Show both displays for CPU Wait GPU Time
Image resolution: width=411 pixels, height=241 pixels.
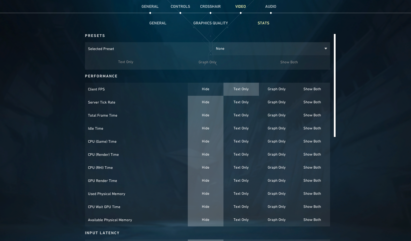[312, 207]
